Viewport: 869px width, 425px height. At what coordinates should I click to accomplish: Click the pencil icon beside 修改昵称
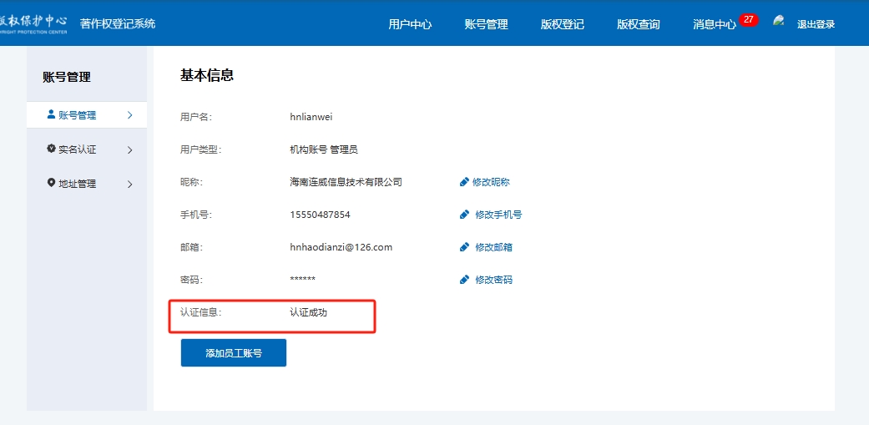tap(464, 182)
